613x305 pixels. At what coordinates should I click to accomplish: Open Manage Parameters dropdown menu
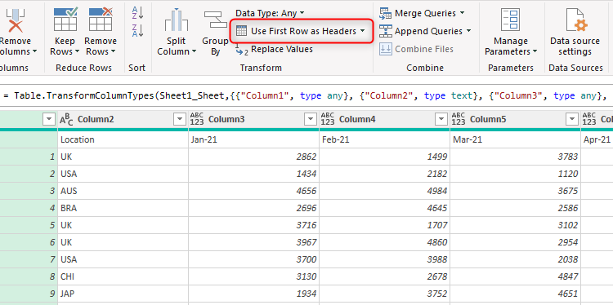pyautogui.click(x=511, y=51)
